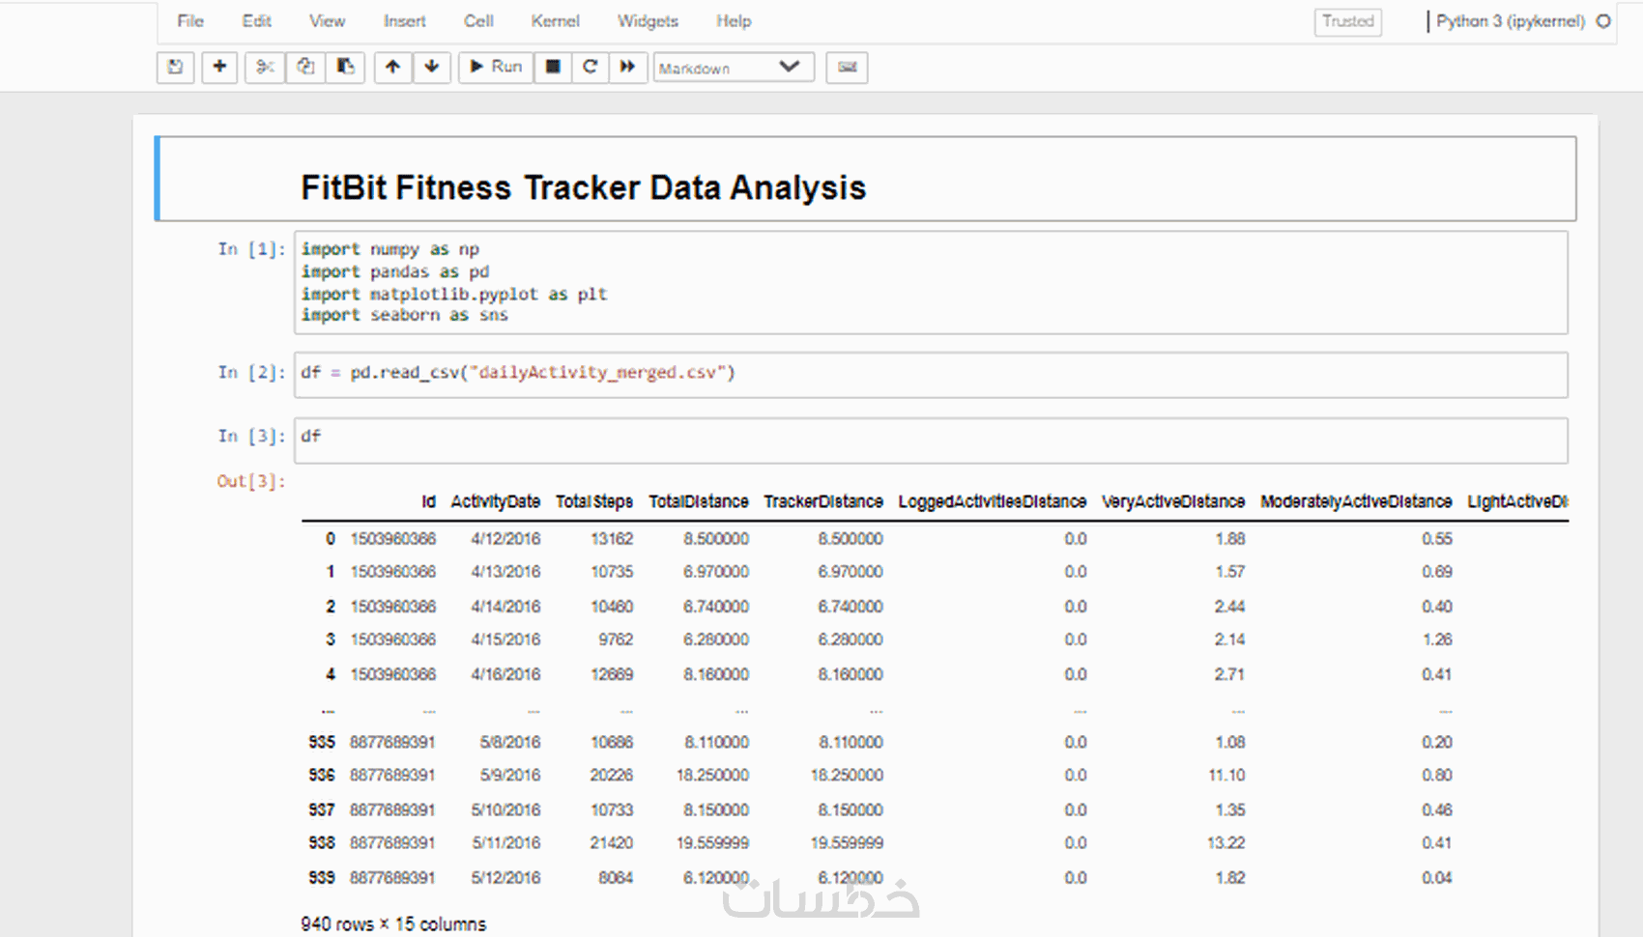This screenshot has width=1643, height=937.
Task: Click into the imports code cell
Action: pyautogui.click(x=931, y=282)
